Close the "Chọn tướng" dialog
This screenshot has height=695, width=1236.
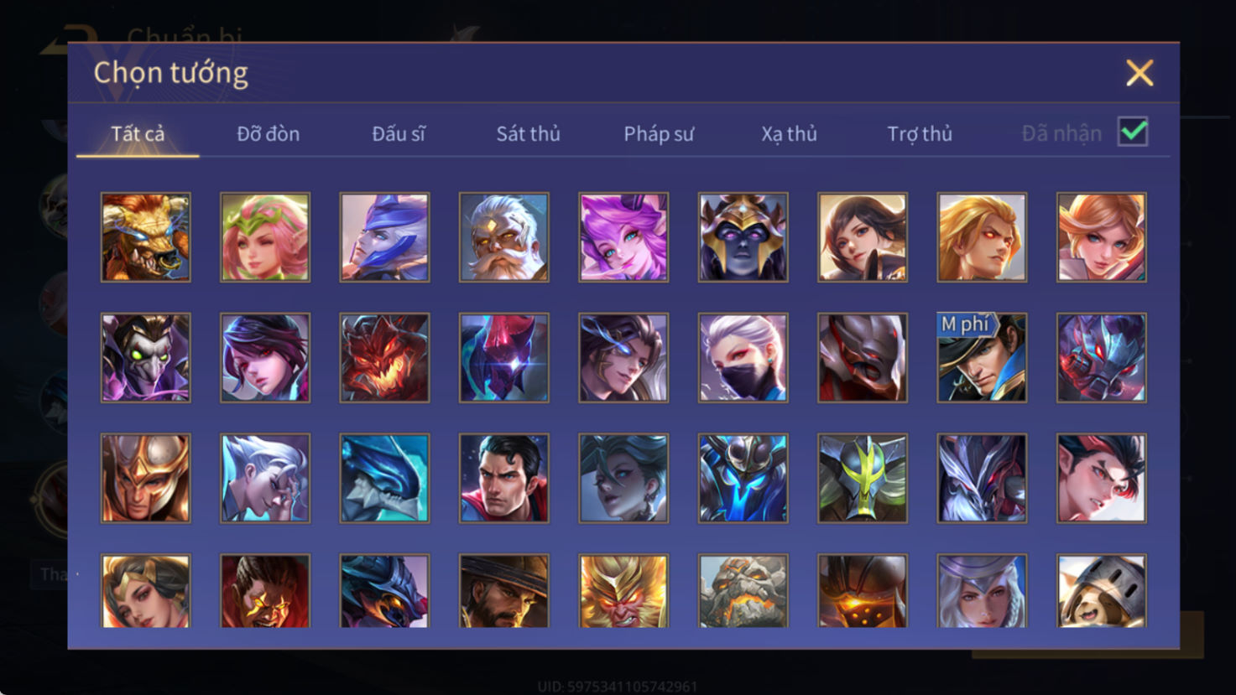1140,73
